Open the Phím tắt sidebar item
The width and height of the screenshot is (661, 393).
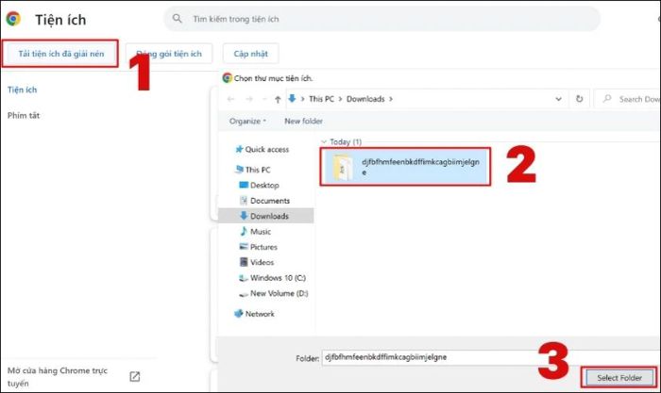click(x=24, y=115)
